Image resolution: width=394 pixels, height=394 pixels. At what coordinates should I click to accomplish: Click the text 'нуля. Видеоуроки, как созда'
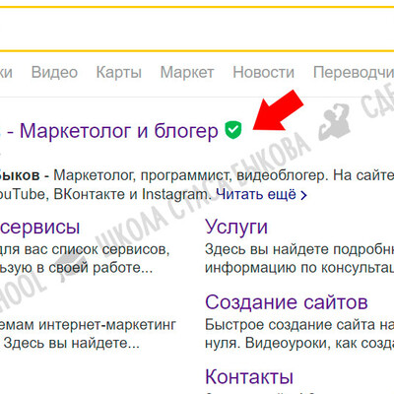[x=299, y=344]
